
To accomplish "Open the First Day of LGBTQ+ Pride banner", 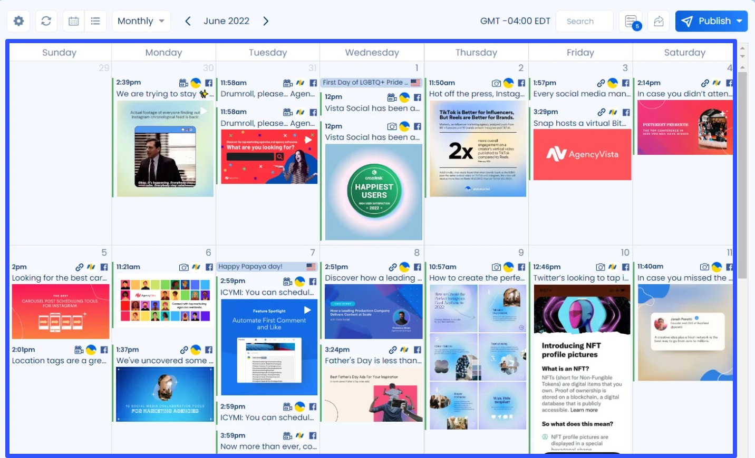I will coord(369,82).
